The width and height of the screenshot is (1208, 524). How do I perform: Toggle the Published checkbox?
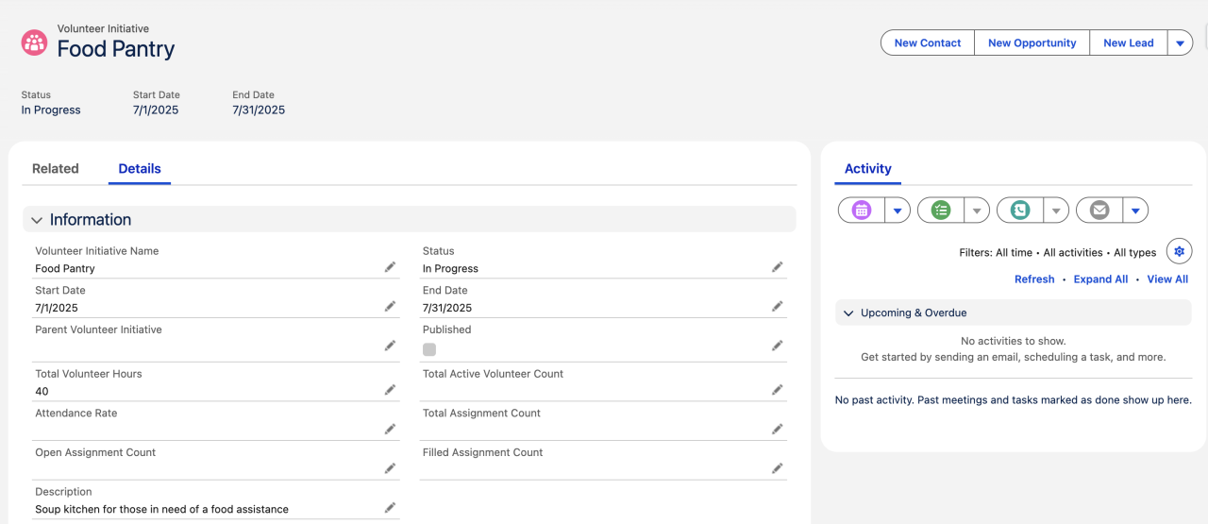(x=429, y=349)
